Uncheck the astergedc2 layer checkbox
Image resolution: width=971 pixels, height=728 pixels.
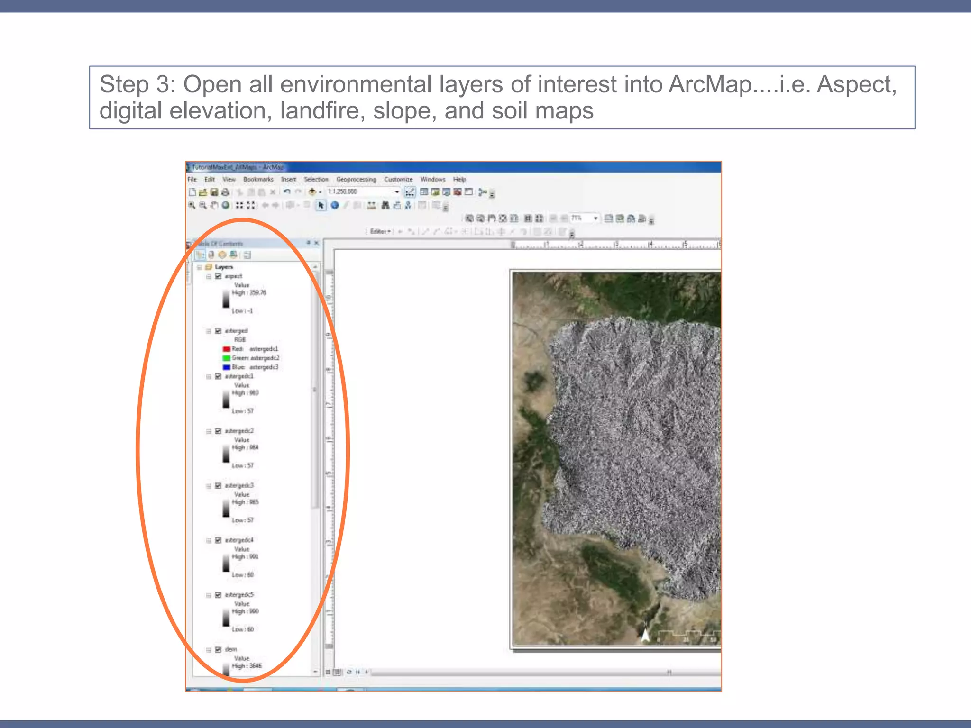tap(218, 431)
